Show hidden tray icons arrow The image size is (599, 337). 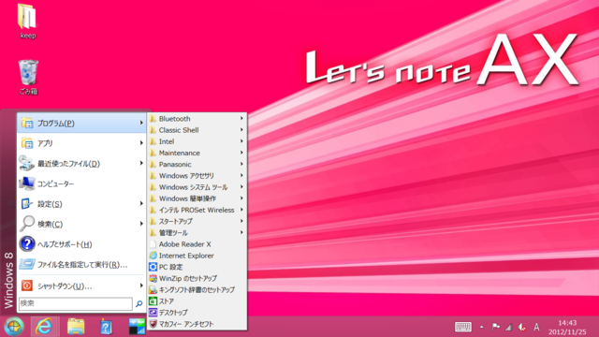pyautogui.click(x=482, y=327)
